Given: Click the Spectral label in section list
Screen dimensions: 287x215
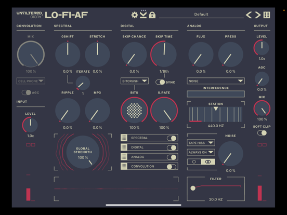Looking at the screenshot, I should coord(139,138).
